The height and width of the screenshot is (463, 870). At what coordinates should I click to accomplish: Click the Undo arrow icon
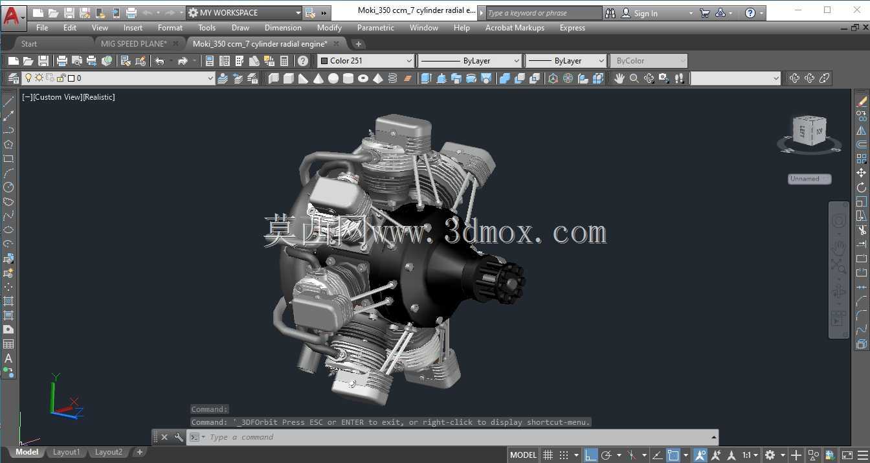(x=159, y=61)
